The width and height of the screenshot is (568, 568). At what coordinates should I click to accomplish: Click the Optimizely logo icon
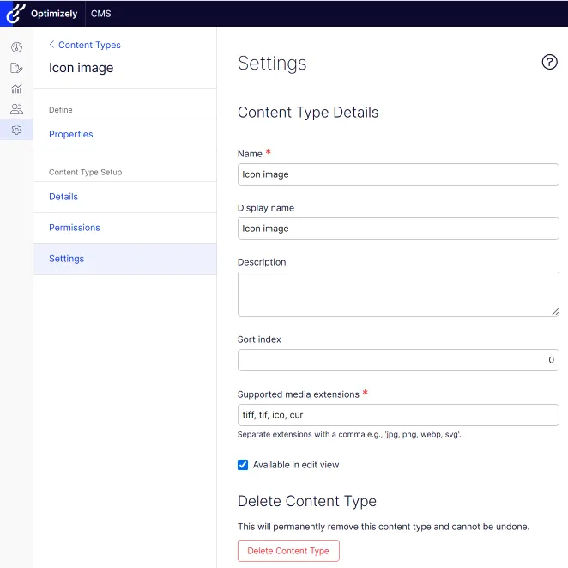click(15, 14)
